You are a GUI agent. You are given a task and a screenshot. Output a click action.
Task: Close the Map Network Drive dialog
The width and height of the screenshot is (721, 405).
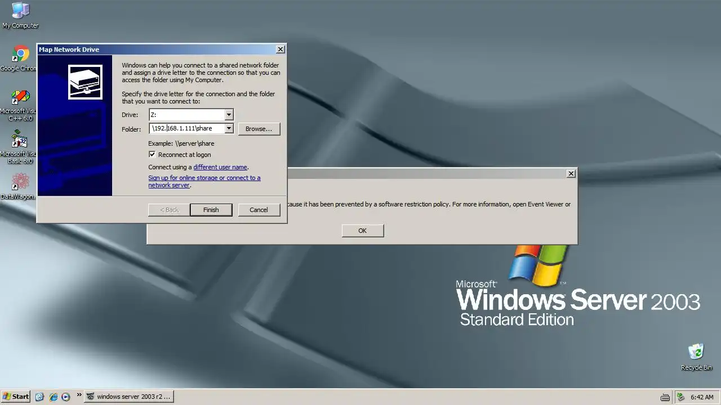281,49
